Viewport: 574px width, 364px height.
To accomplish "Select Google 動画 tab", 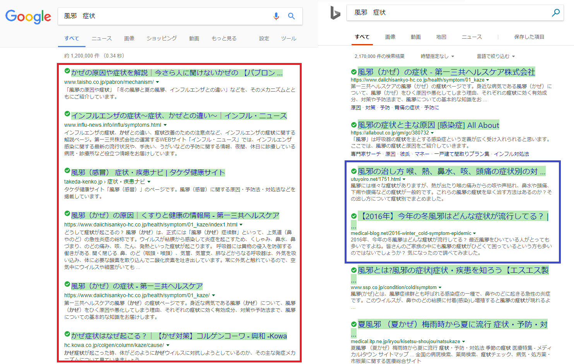I will click(194, 38).
